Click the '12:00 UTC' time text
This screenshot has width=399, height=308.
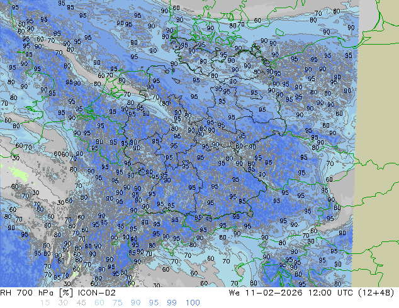click(330, 293)
